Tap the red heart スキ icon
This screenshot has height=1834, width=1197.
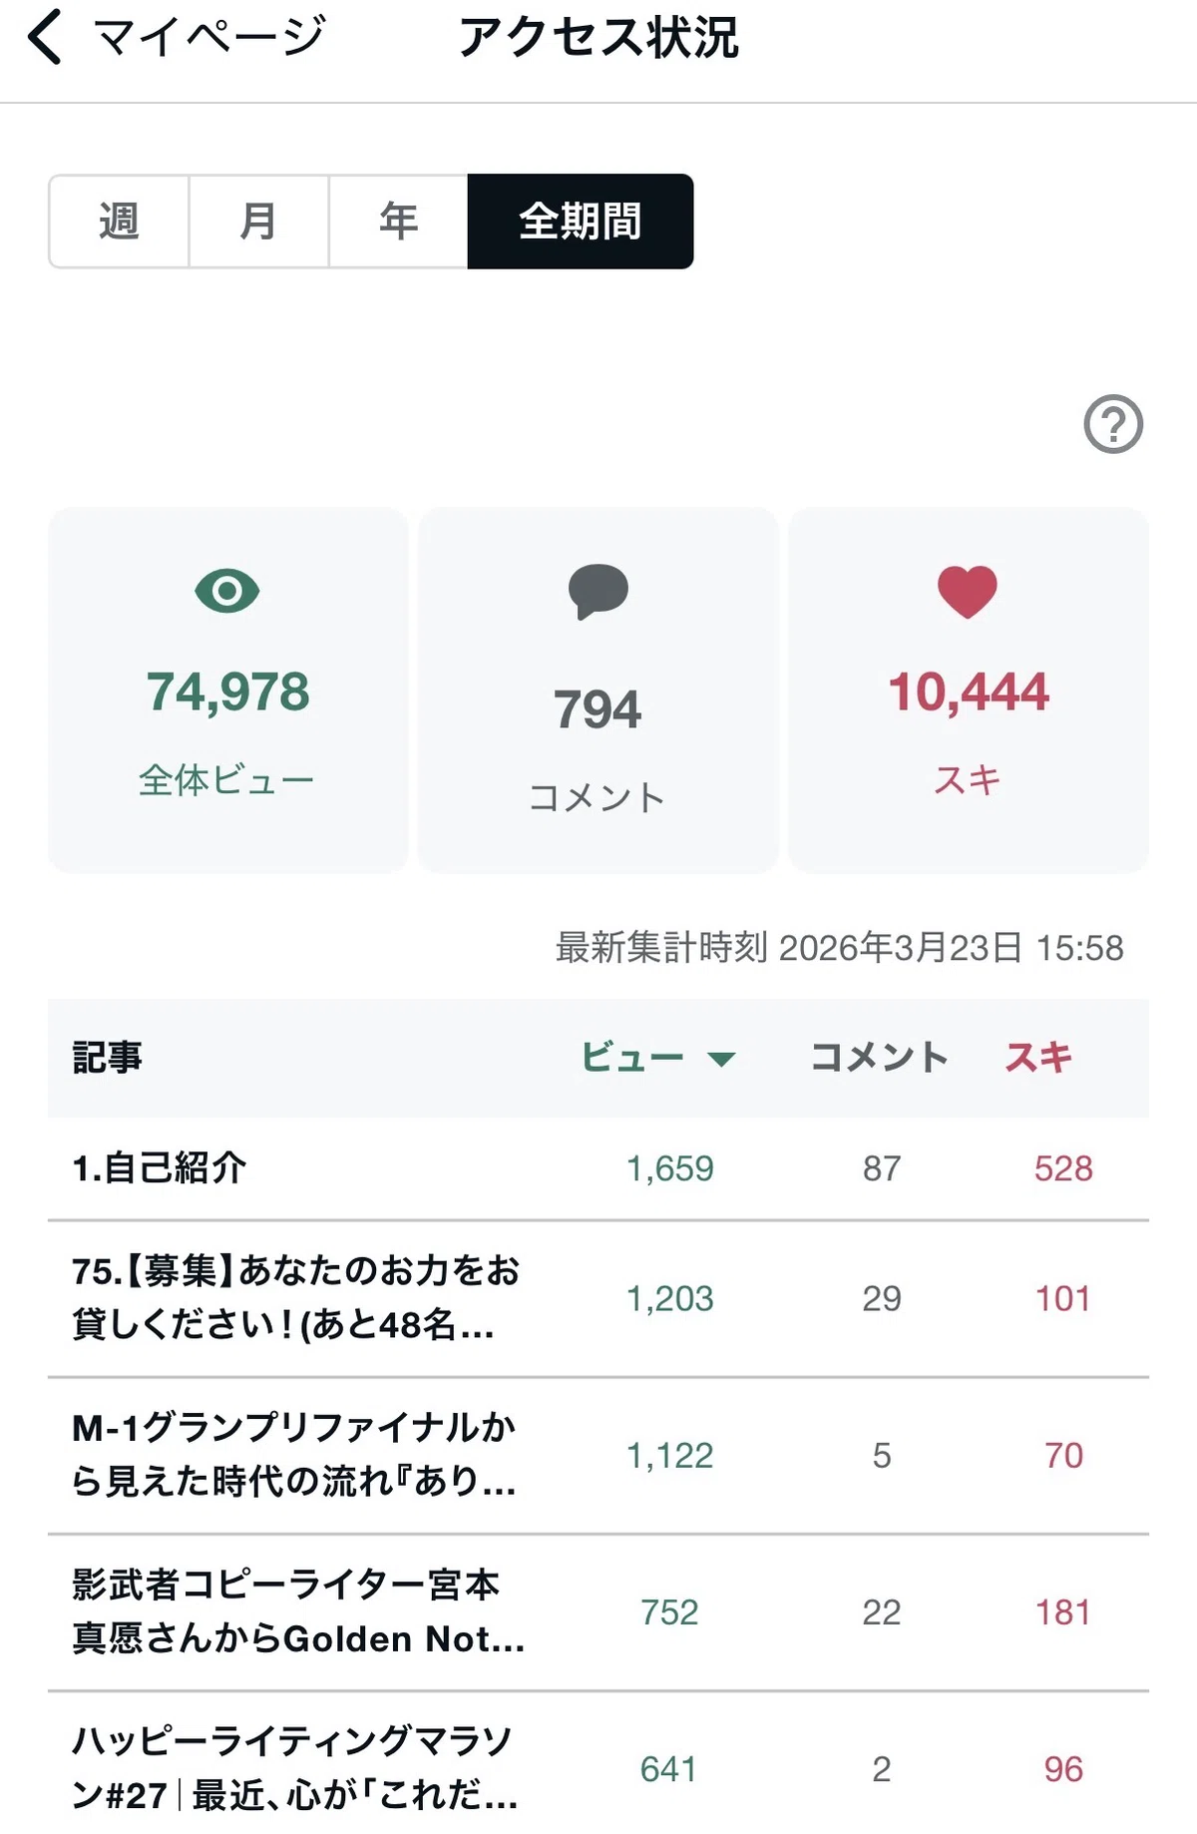968,591
